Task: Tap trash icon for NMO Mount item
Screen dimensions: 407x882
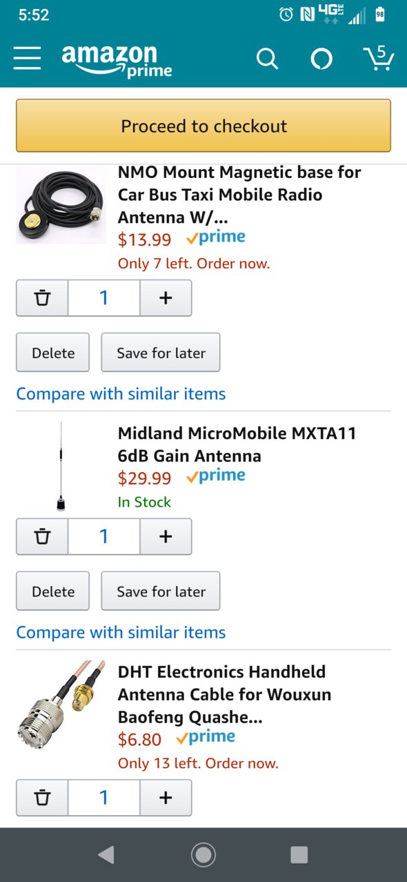Action: (43, 298)
